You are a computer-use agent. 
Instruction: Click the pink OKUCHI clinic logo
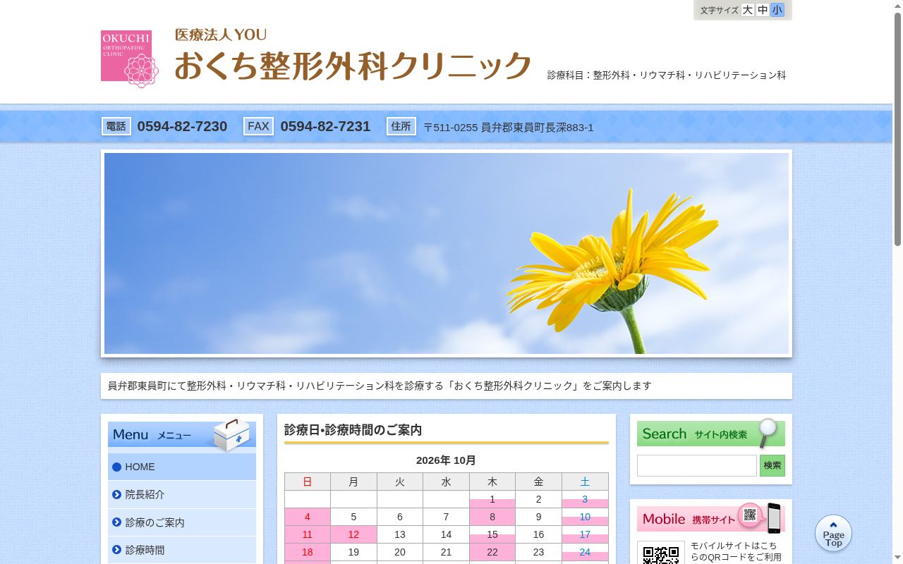[130, 59]
